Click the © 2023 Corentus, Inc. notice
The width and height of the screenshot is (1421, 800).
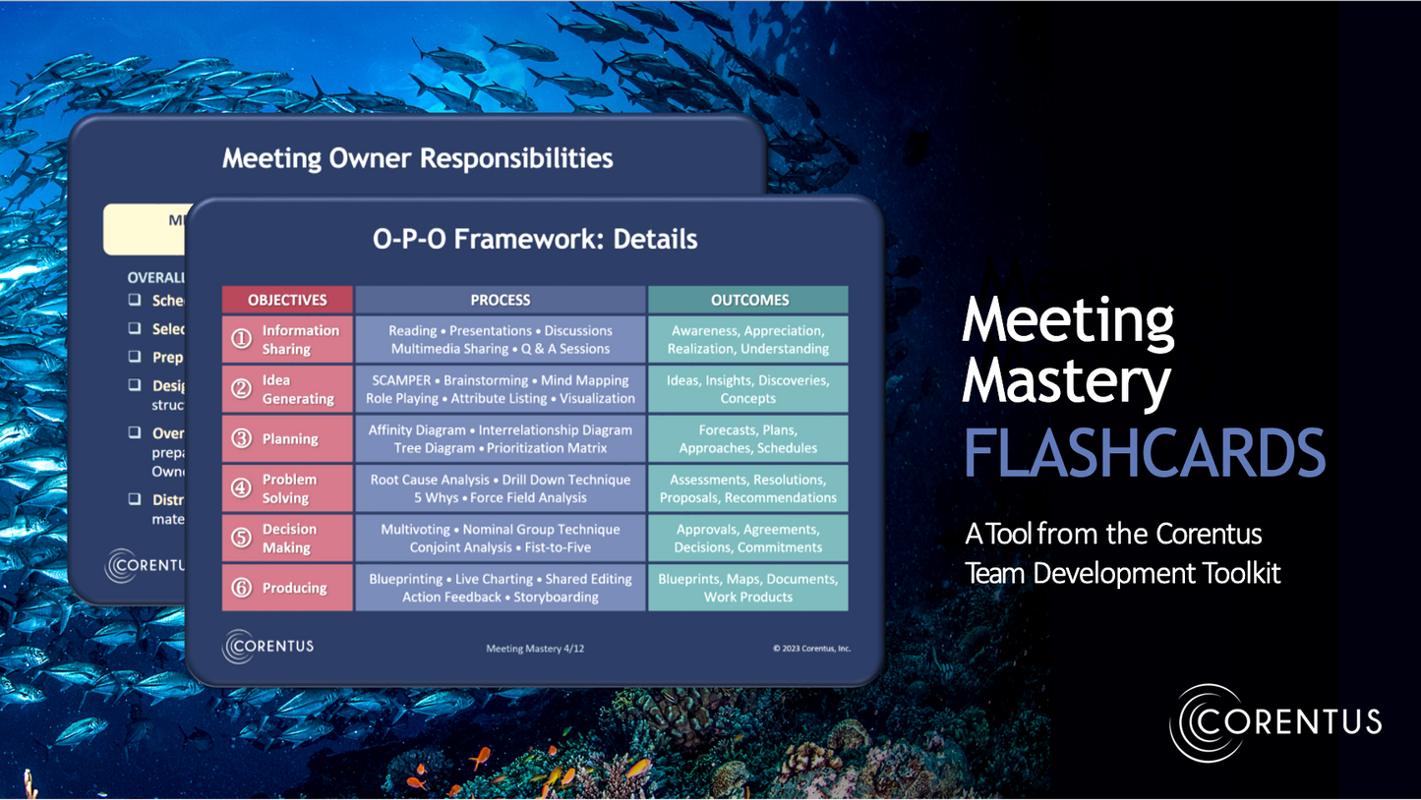pos(812,649)
